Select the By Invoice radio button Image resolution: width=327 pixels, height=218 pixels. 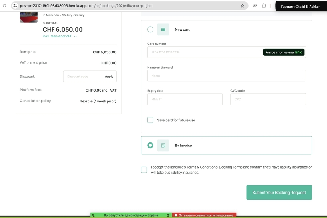pyautogui.click(x=150, y=145)
